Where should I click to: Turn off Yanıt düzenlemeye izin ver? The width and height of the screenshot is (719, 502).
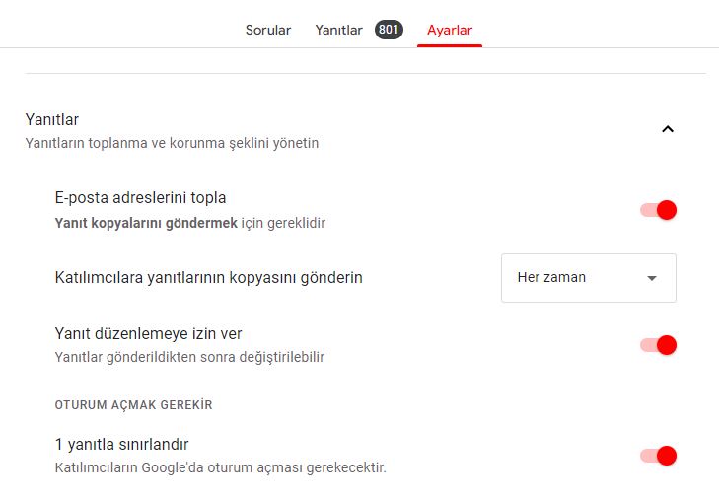point(658,345)
